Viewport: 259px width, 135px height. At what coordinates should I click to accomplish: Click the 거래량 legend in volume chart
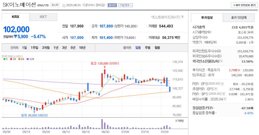pyautogui.click(x=180, y=121)
